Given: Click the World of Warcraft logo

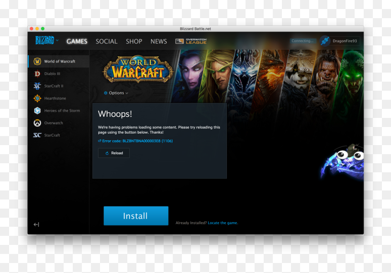Looking at the screenshot, I should [x=138, y=69].
